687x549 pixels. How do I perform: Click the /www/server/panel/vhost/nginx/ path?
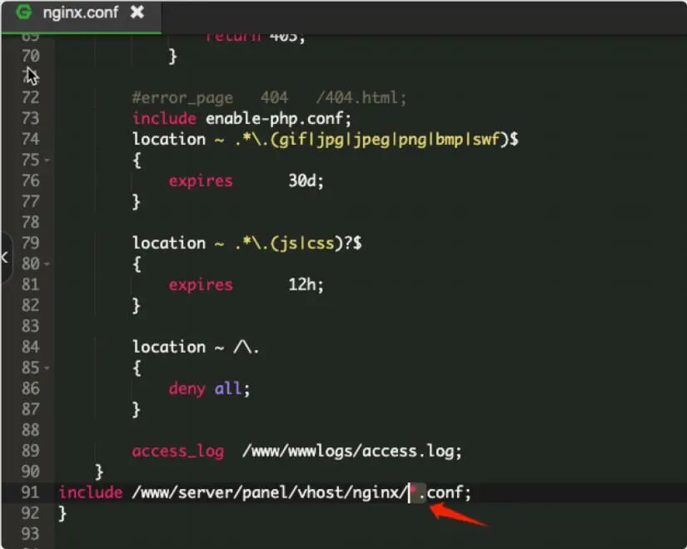point(270,492)
